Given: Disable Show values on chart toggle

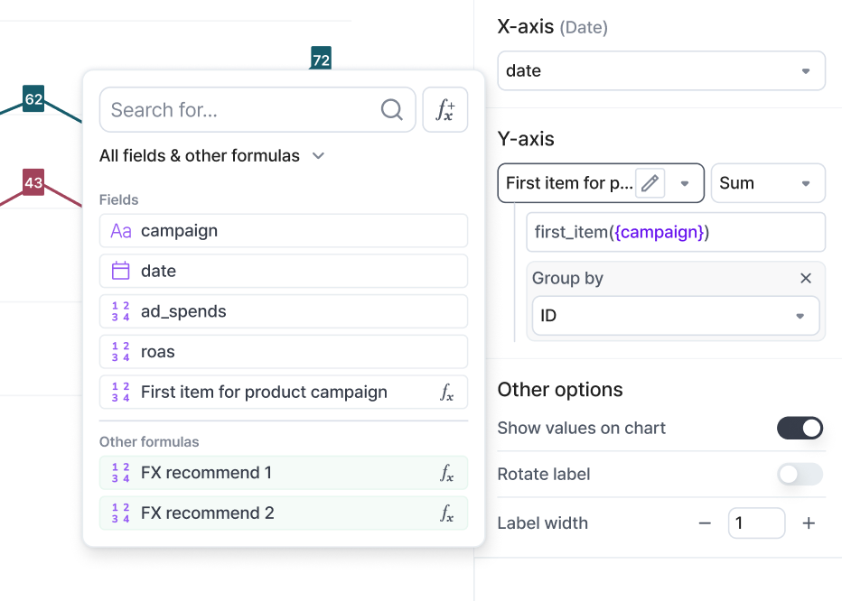Looking at the screenshot, I should click(800, 428).
